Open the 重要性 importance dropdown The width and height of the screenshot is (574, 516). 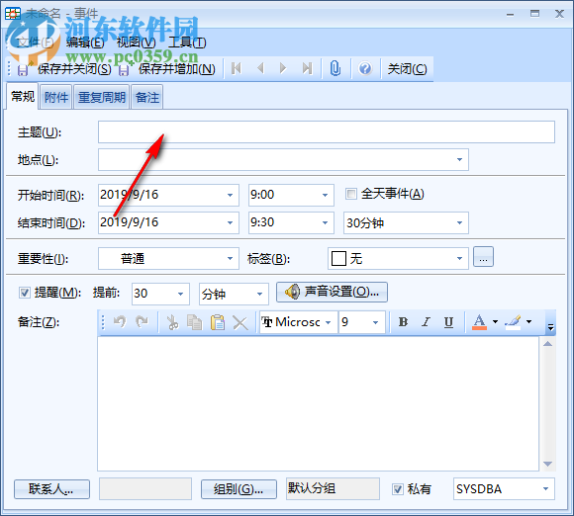click(x=230, y=258)
